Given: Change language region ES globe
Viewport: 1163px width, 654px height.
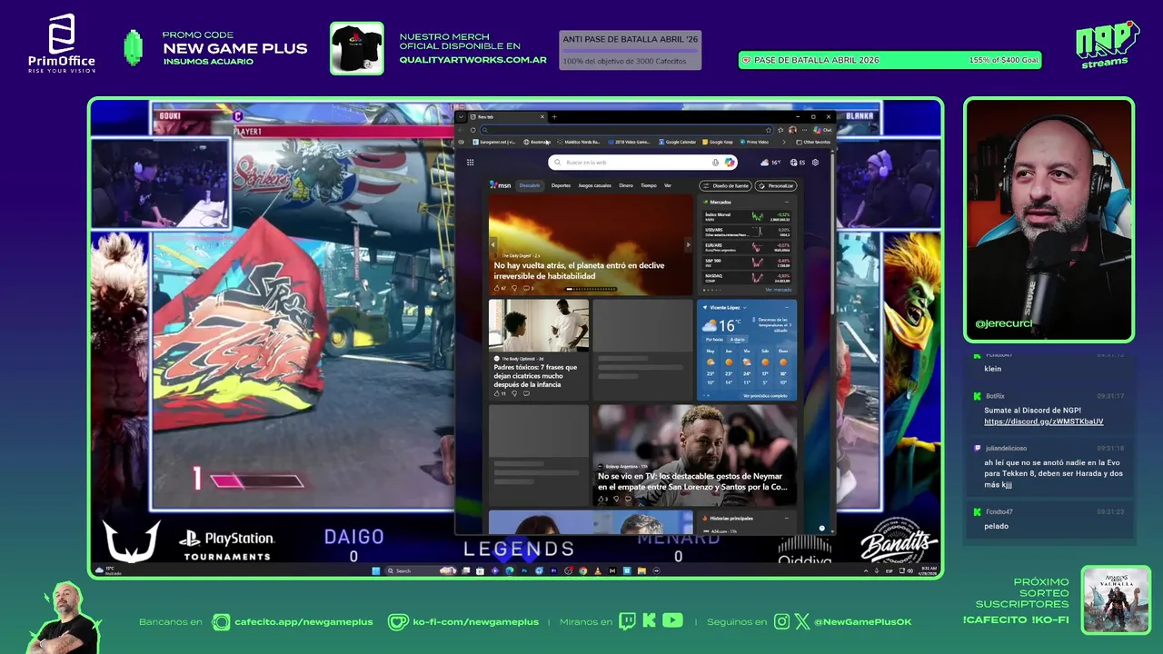Looking at the screenshot, I should [x=797, y=163].
